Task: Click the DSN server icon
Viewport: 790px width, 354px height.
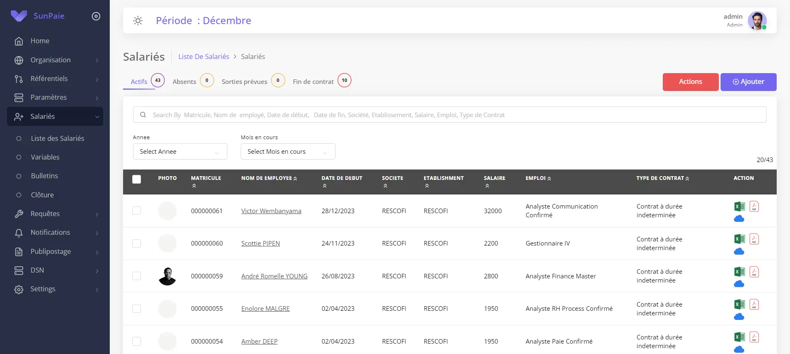Action: [x=19, y=270]
